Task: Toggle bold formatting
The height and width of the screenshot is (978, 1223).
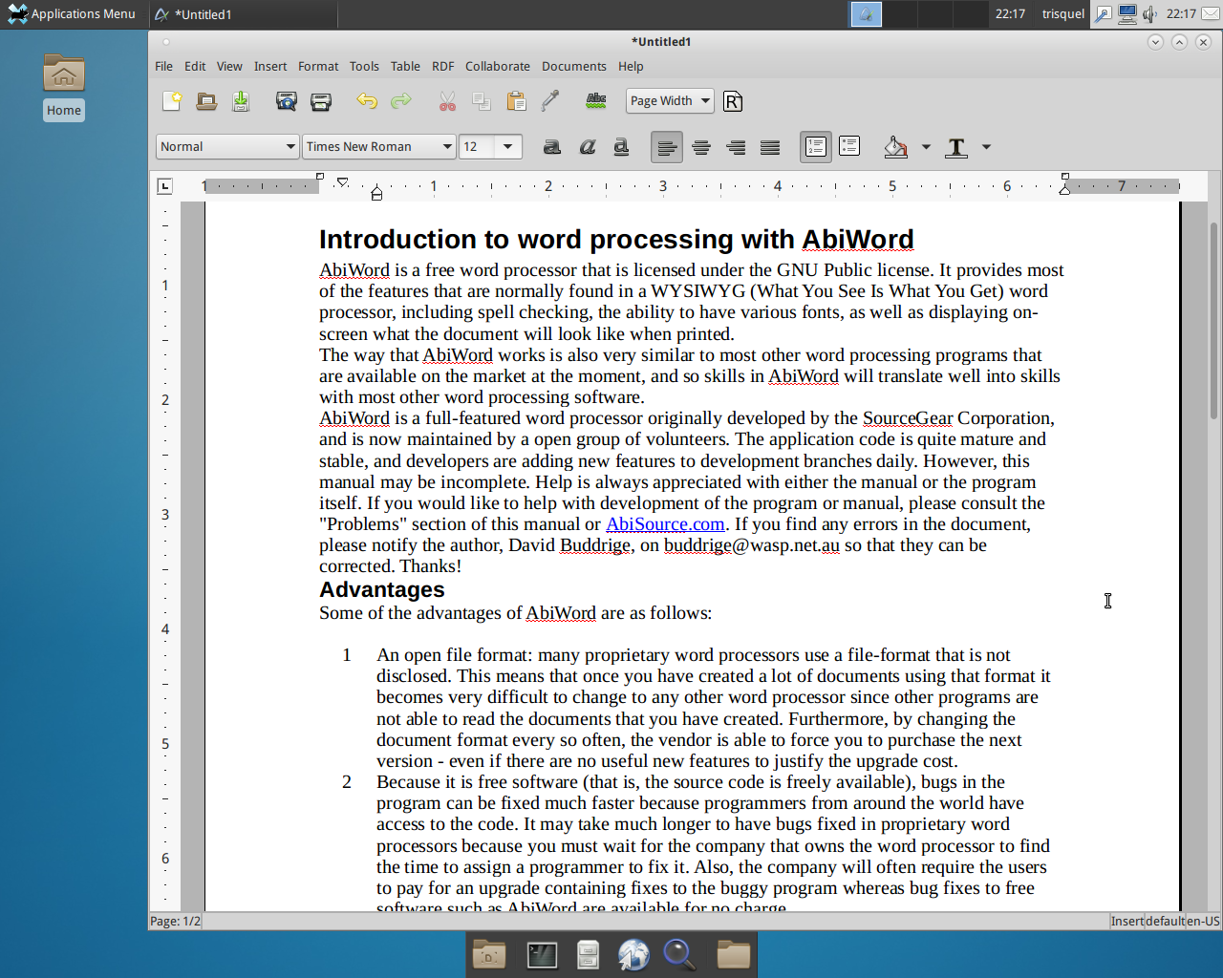Action: [552, 147]
